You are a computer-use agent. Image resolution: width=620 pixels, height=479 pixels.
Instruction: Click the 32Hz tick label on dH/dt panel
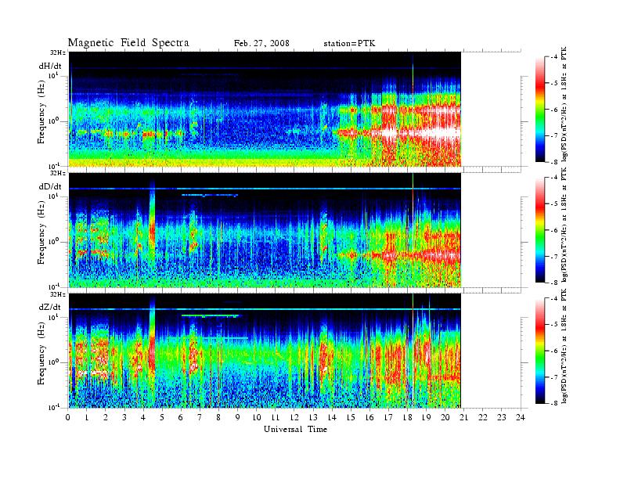[58, 52]
